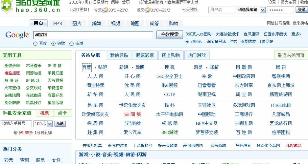The image size is (308, 164).
Task: Open the 携程旅游网 link
Action: 281,94
